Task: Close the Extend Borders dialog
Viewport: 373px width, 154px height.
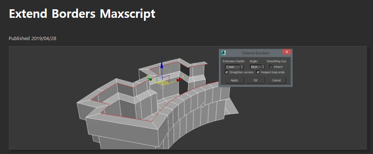Action: coord(287,52)
